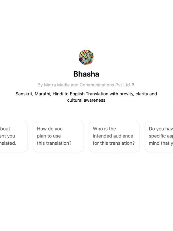Screen dimensions: 173x231
Task: Select the "How do you plan to use" prompt card
Action: 59,136
